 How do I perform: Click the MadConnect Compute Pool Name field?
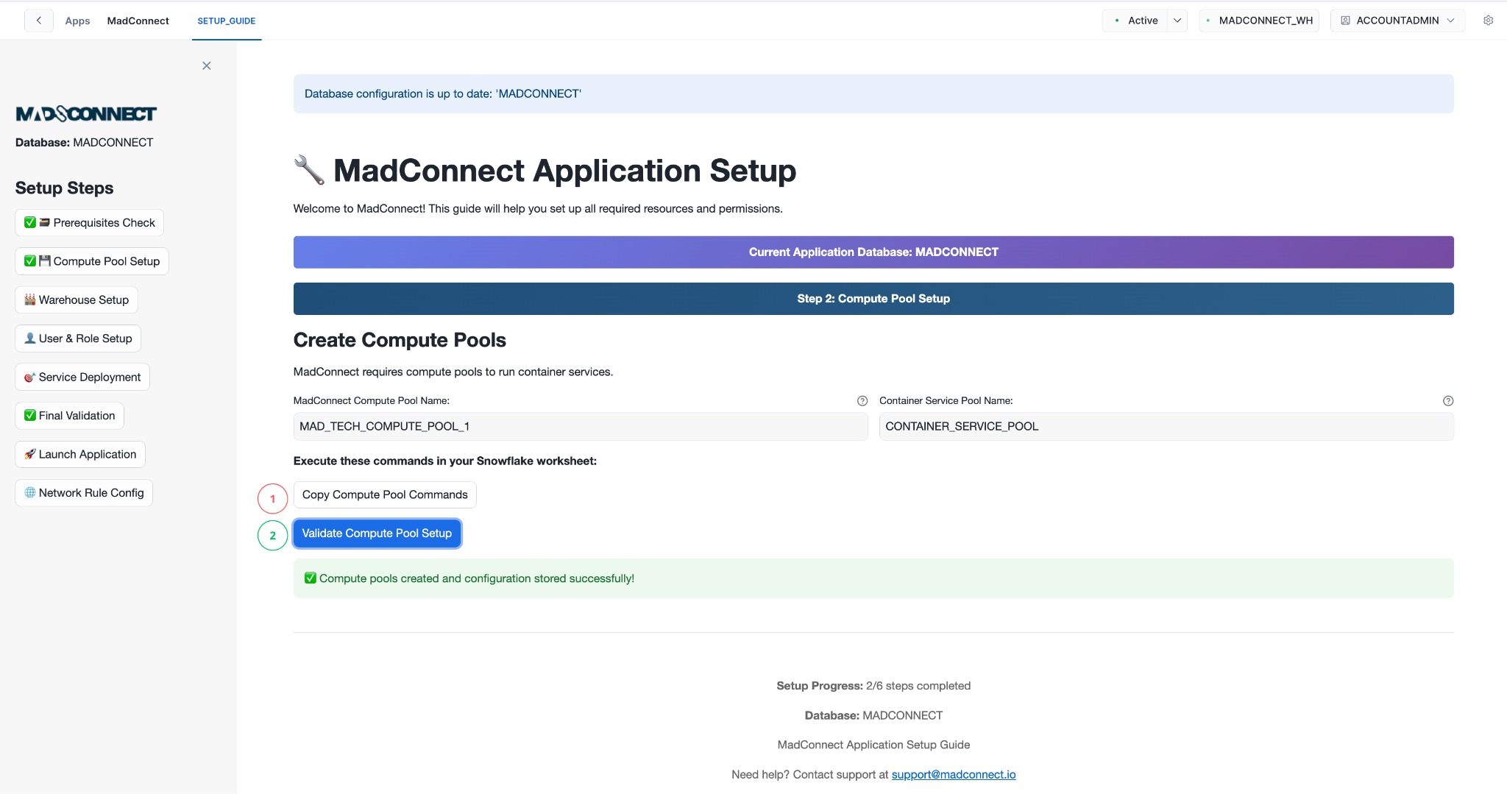580,427
